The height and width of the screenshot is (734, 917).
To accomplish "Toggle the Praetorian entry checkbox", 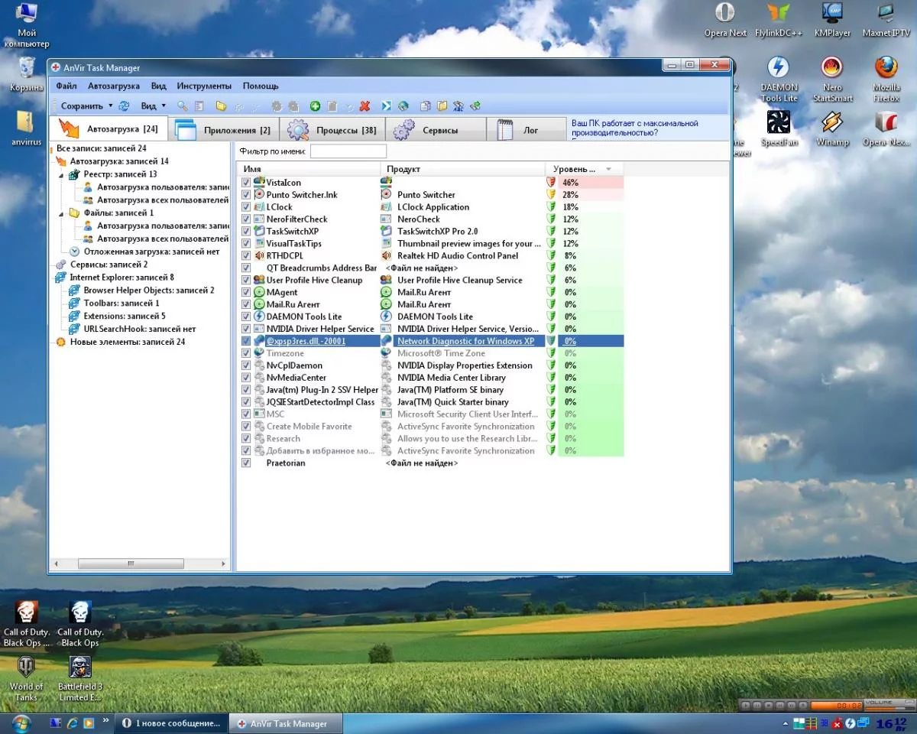I will 246,463.
